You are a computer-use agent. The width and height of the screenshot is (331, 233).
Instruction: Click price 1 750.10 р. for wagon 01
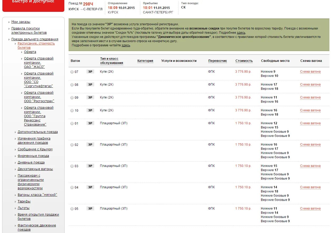point(243,123)
